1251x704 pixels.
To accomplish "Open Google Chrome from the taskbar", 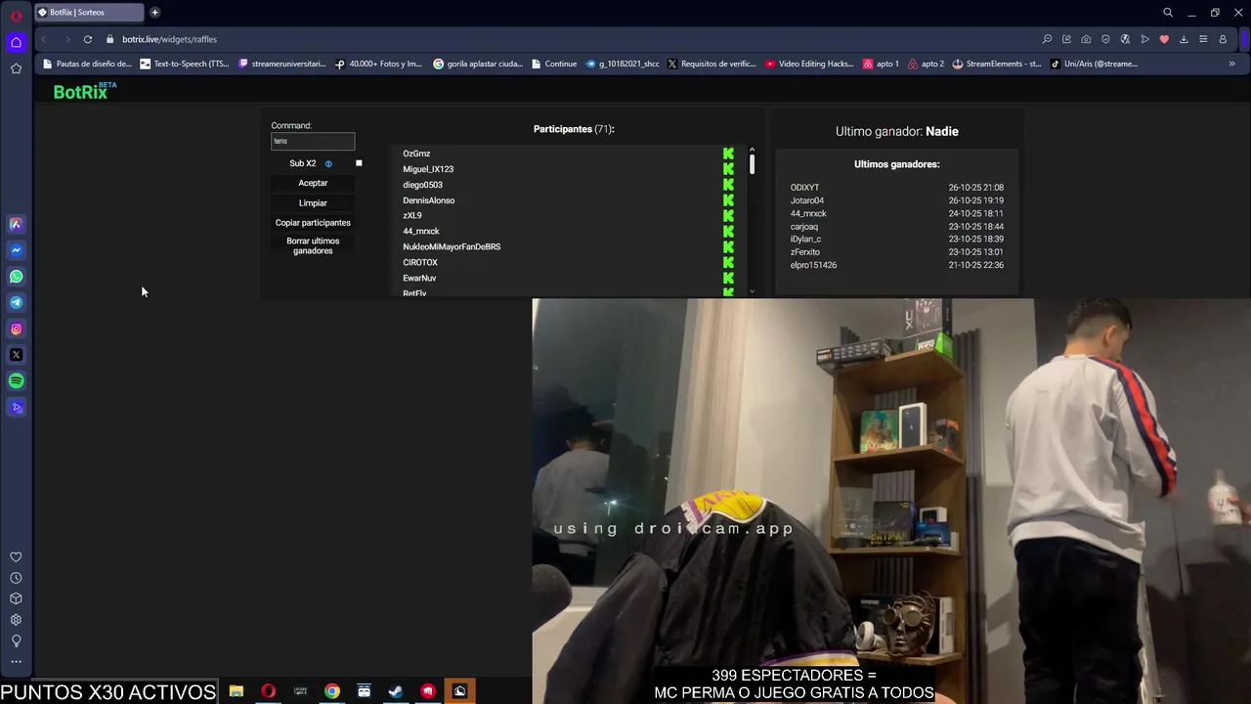I will 332,691.
